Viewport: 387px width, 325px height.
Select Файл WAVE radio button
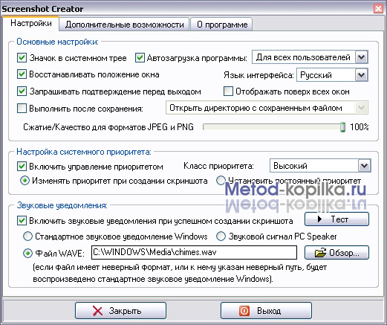[x=27, y=253]
